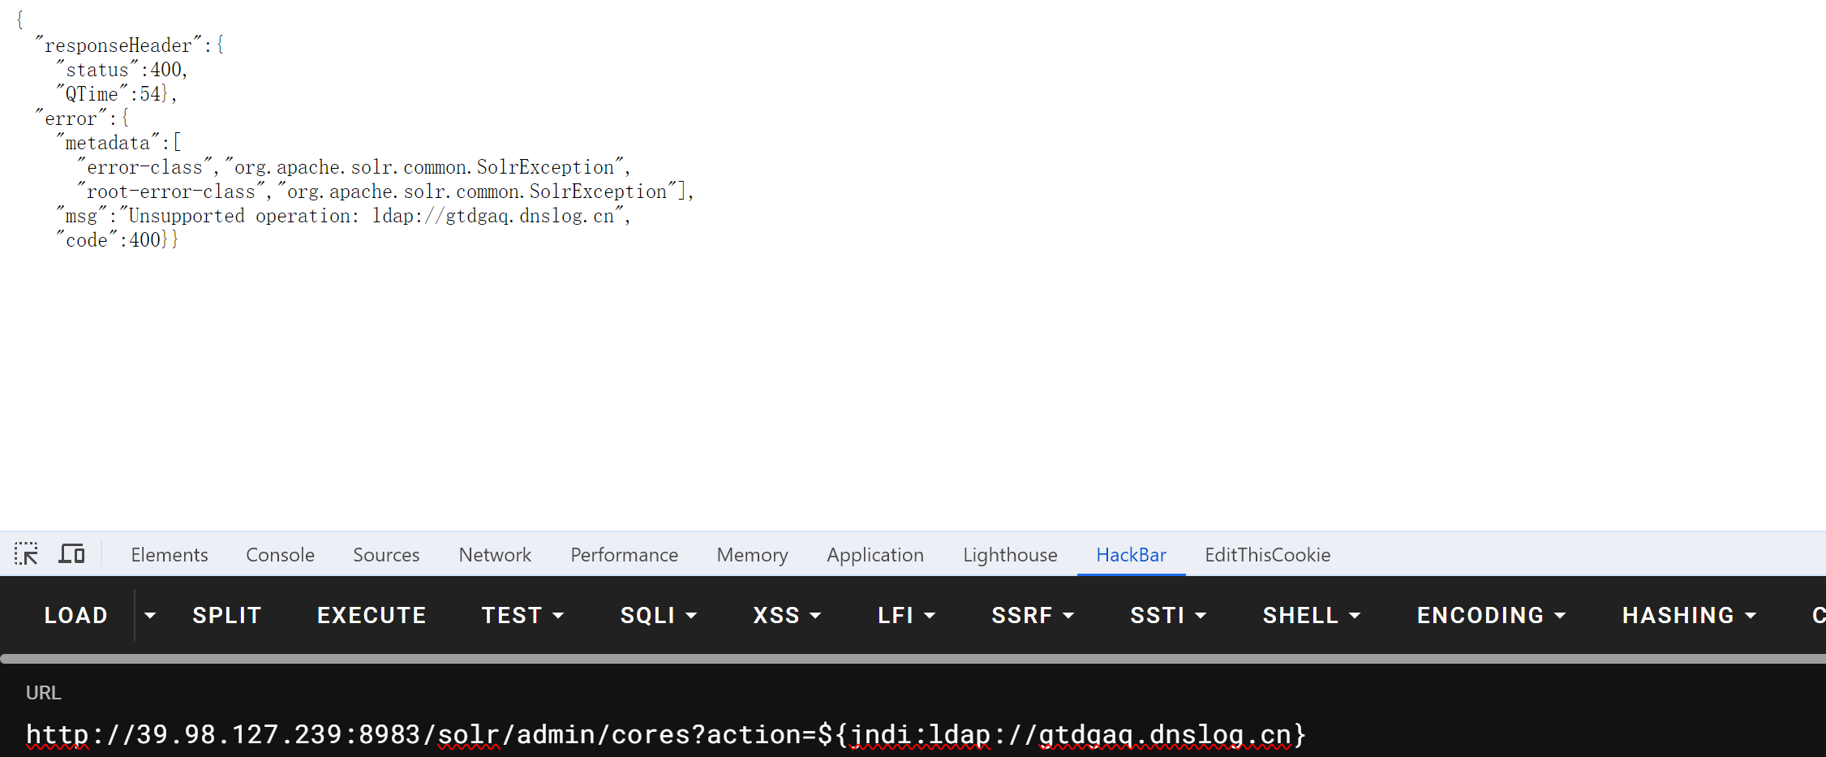
Task: Open the ENCODING menu
Action: coord(1491,616)
